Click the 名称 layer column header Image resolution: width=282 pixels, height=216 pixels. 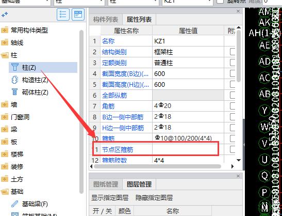click(x=173, y=211)
